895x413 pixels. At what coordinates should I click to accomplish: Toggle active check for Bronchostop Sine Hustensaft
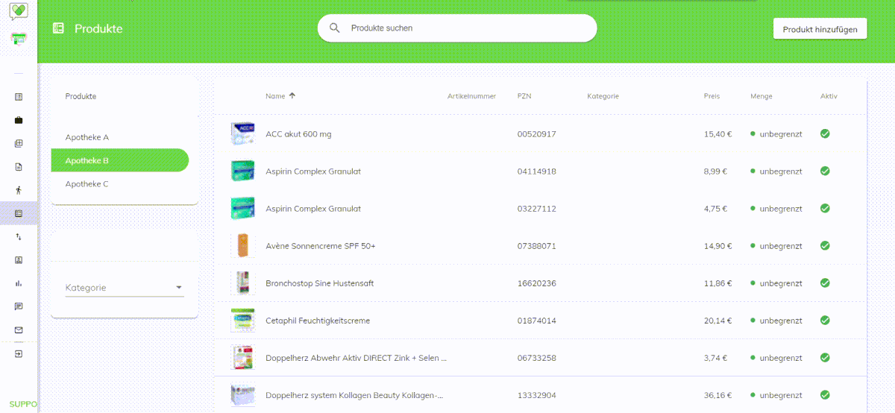(x=825, y=283)
